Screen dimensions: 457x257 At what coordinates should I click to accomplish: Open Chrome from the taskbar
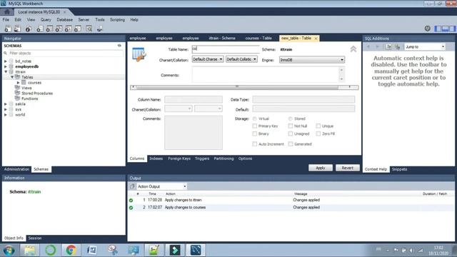pos(71,250)
